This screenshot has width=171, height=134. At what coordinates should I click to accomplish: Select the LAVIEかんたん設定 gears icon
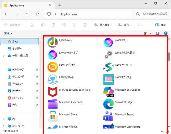click(x=108, y=55)
